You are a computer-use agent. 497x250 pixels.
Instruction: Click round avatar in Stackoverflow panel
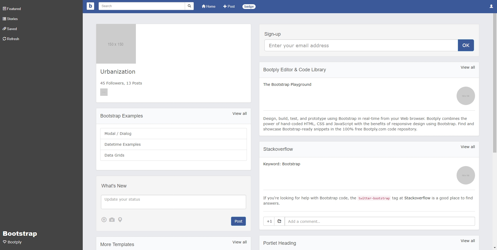466,175
